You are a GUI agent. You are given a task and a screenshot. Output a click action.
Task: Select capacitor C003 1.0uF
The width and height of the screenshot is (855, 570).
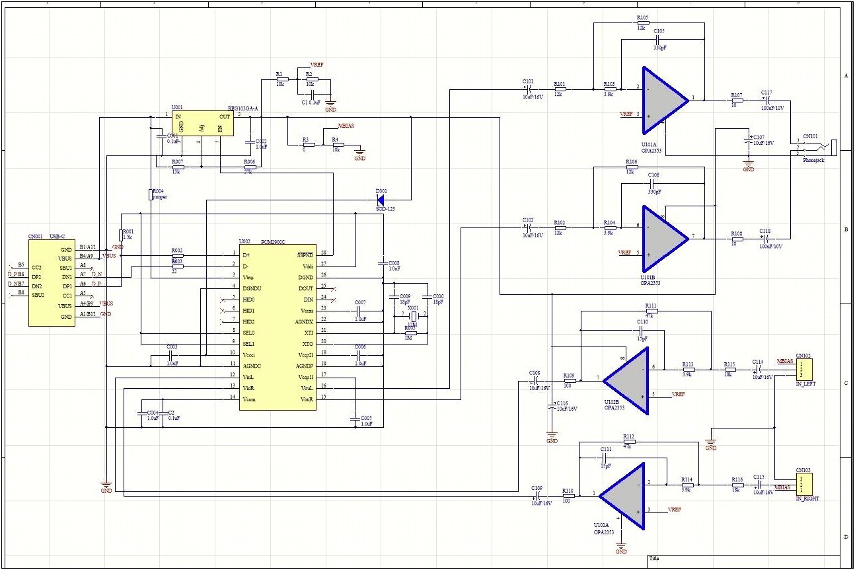click(x=172, y=354)
